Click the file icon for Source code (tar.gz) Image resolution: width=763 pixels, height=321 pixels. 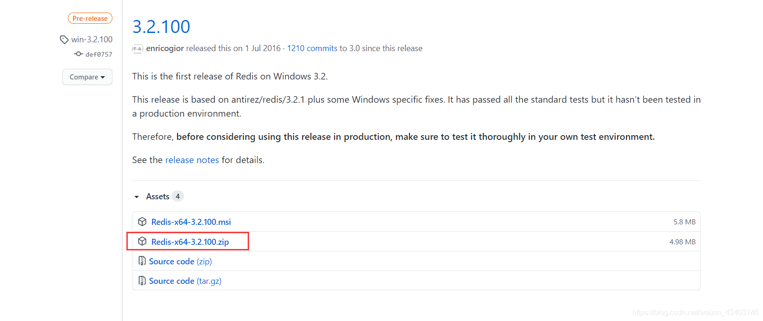[x=142, y=281]
